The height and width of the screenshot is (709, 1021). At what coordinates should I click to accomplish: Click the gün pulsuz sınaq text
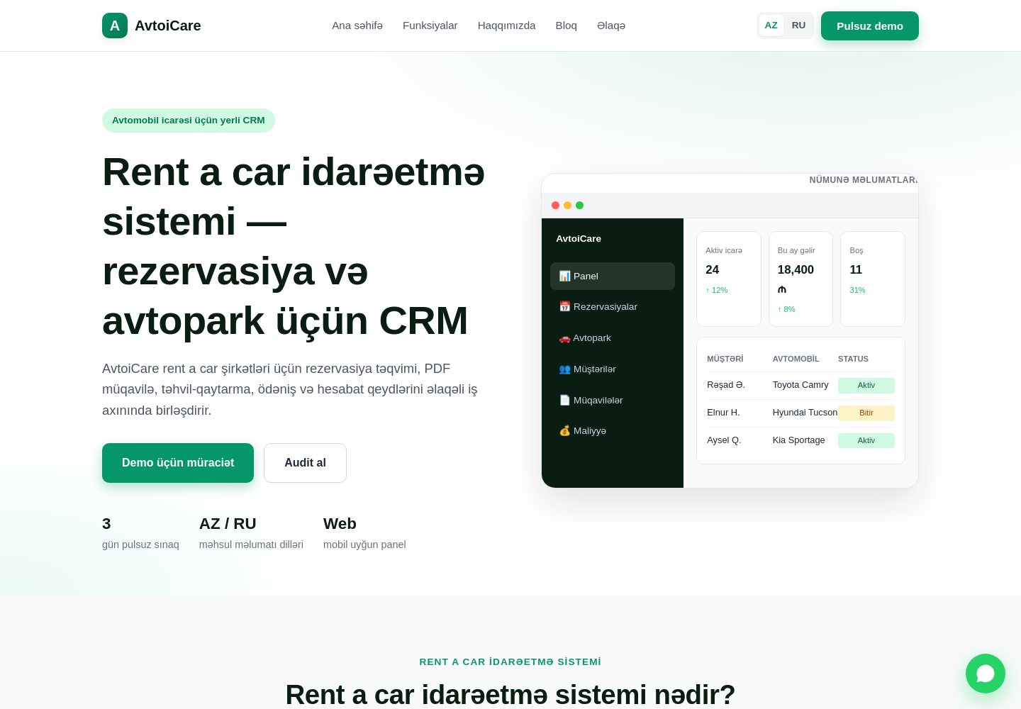(x=140, y=545)
